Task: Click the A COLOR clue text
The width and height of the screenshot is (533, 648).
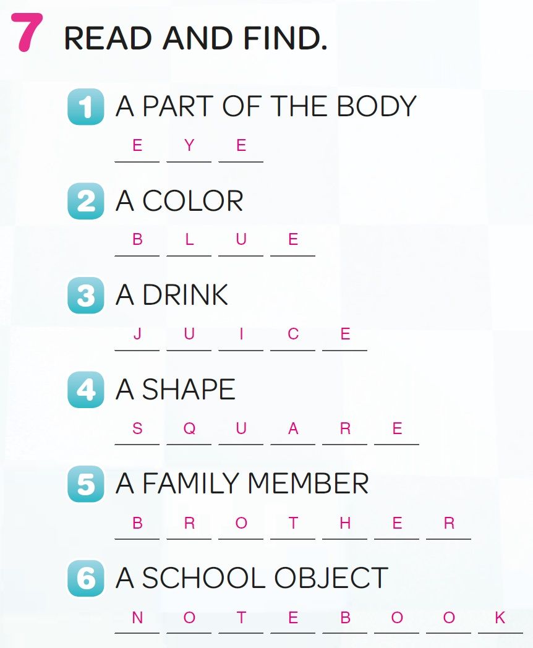Action: [x=179, y=201]
